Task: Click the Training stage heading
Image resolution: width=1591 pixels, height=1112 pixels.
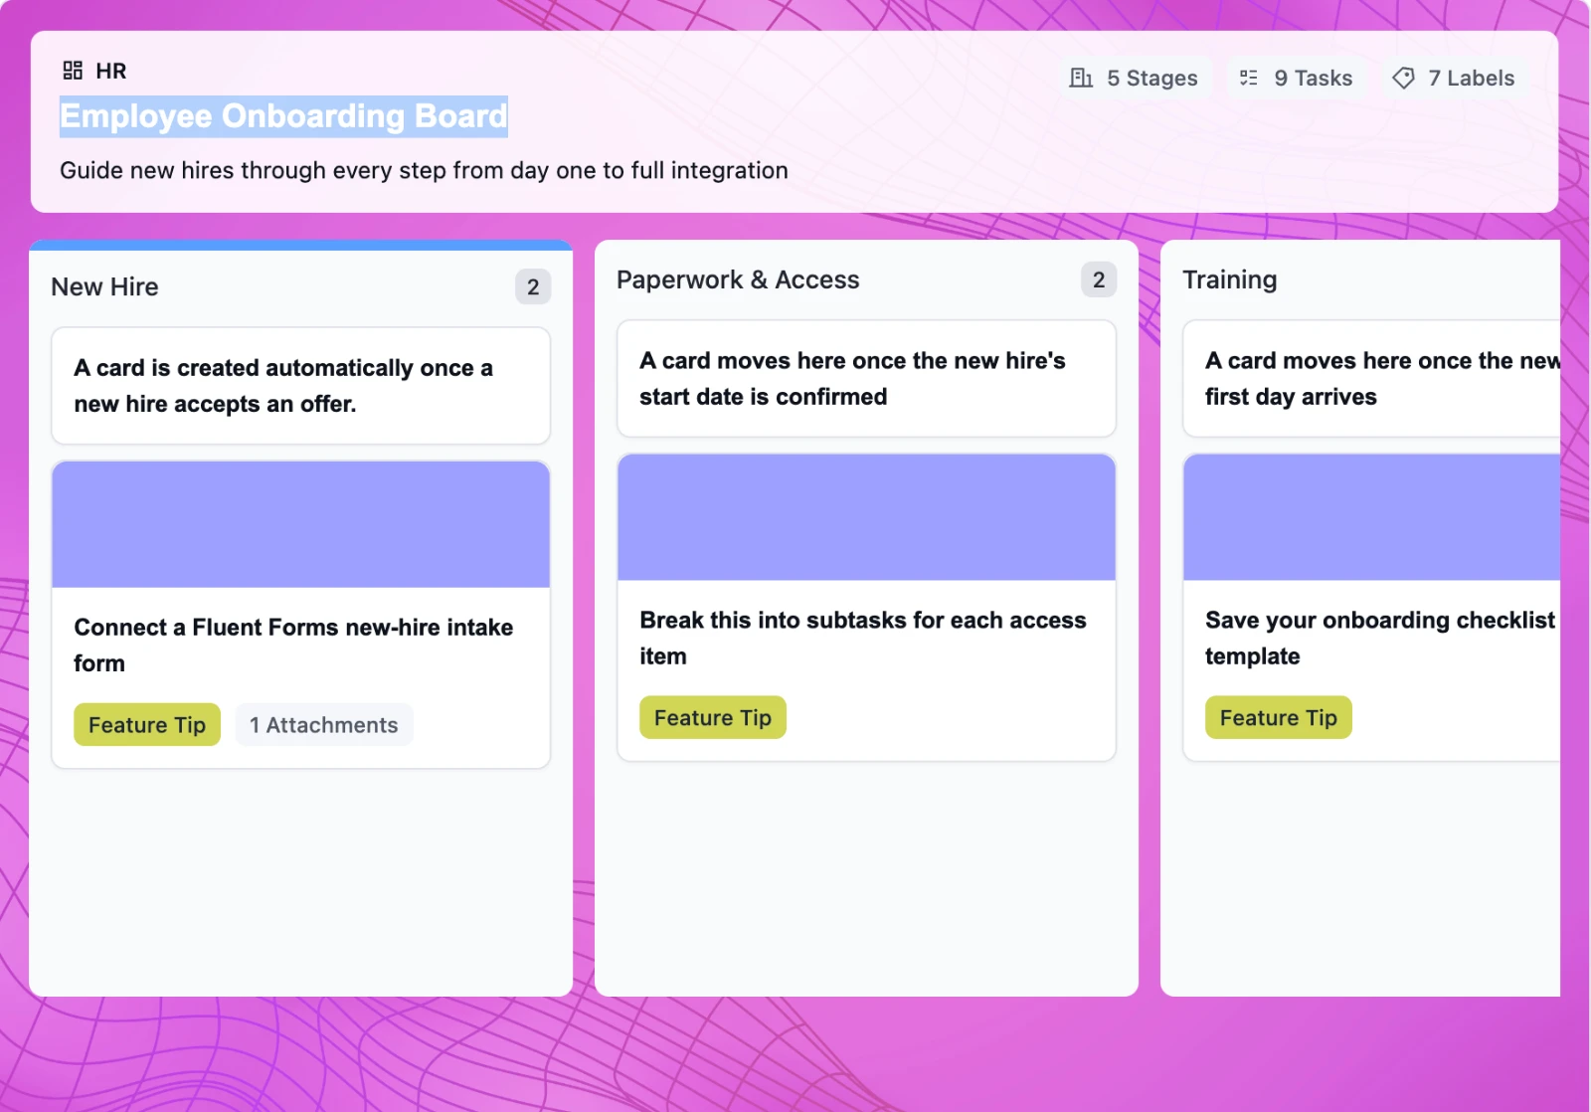Action: click(1229, 279)
